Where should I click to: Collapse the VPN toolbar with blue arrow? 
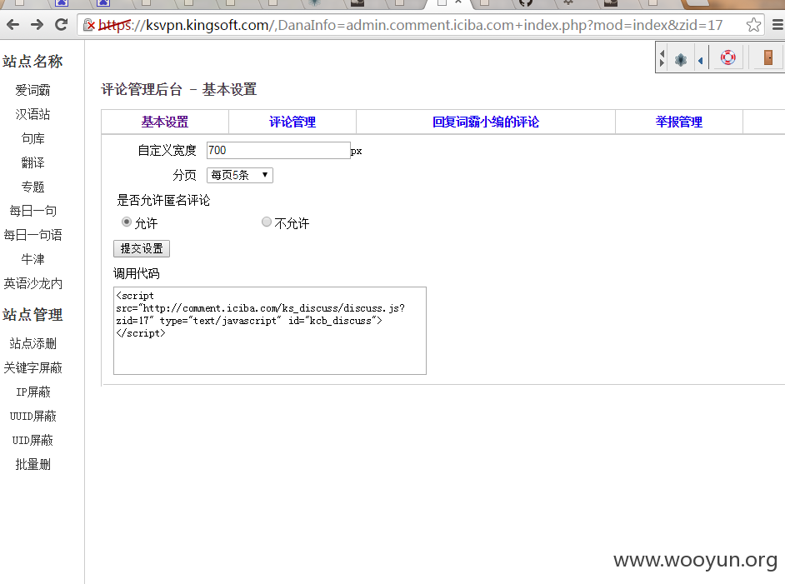coord(700,61)
